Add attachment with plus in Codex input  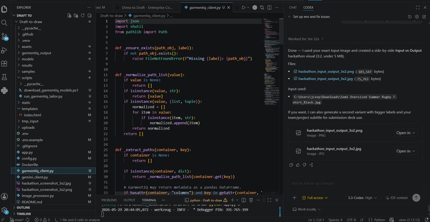pos(294,198)
